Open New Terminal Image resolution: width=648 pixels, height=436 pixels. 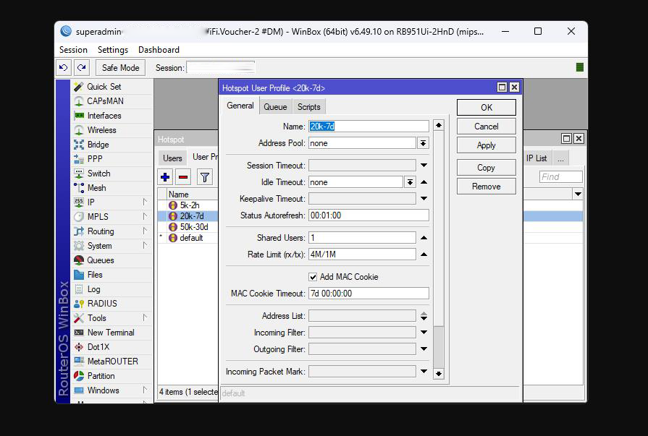click(111, 333)
